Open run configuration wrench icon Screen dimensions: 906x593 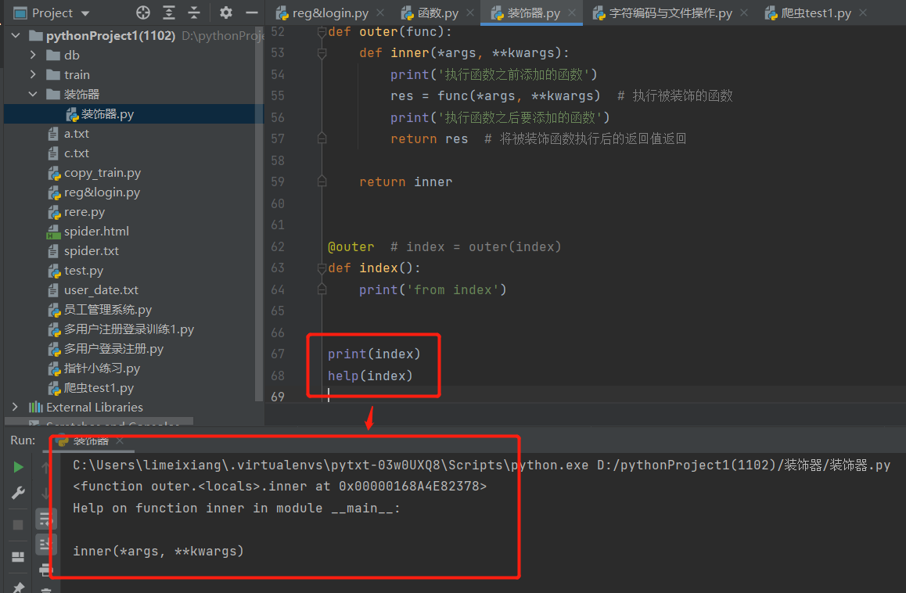coord(19,493)
